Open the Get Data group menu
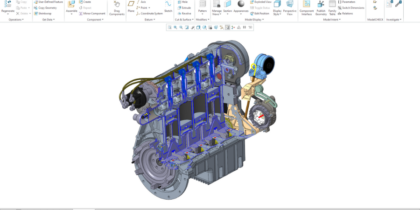 pos(49,20)
